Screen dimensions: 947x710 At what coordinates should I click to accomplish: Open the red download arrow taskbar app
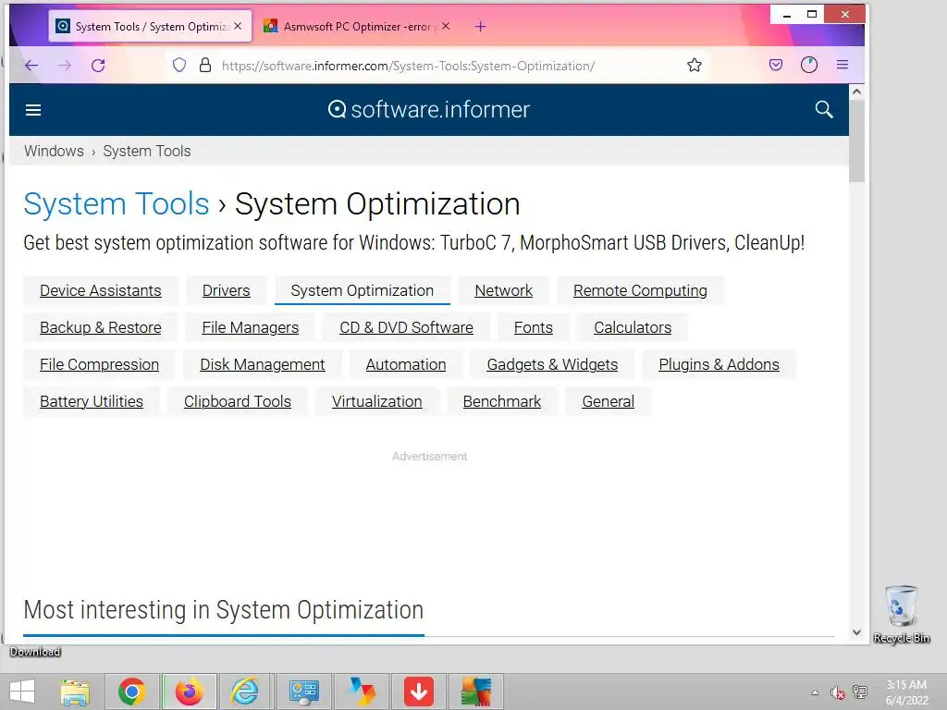[x=419, y=692]
